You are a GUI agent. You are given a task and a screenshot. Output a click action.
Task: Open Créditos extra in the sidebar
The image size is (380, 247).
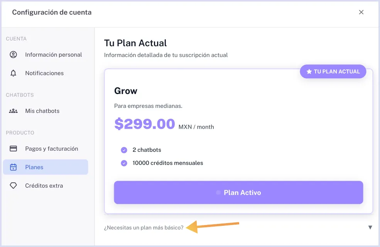[44, 186]
